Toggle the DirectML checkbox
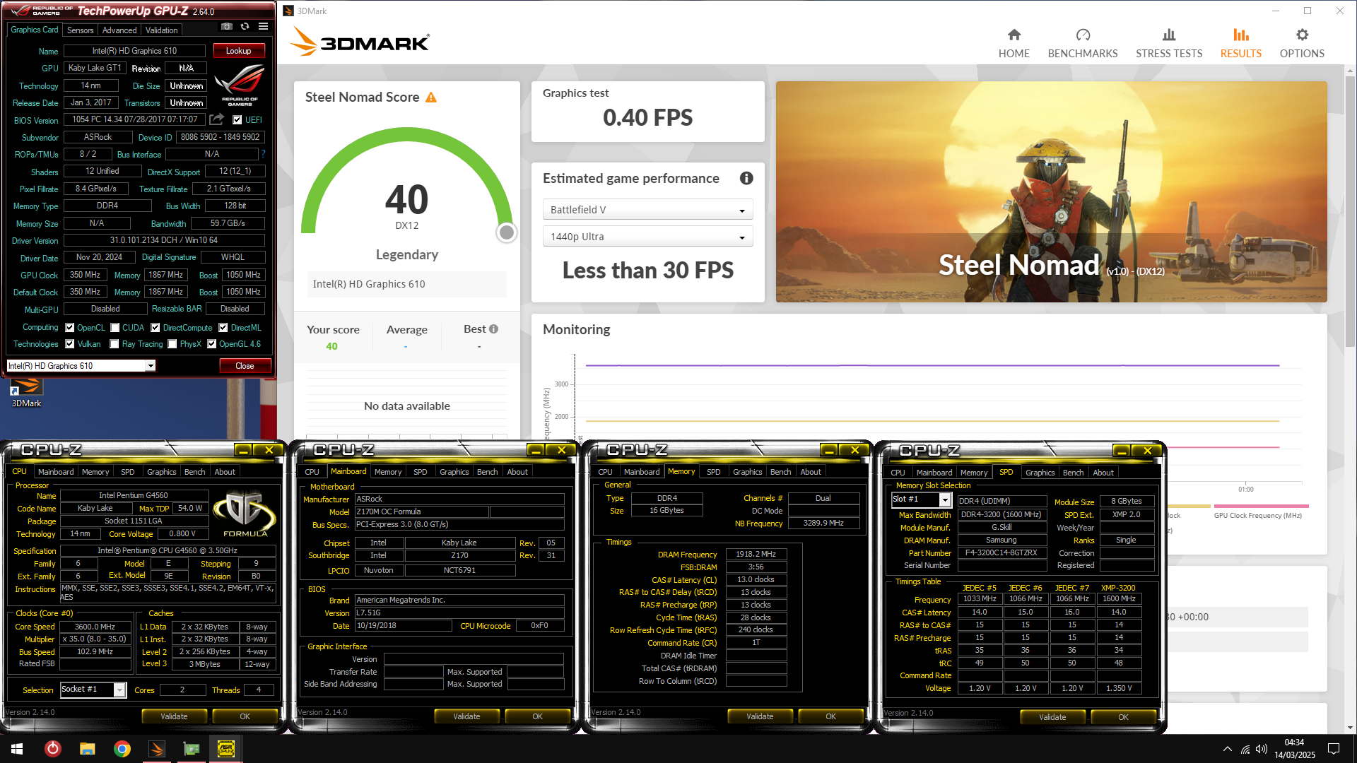The width and height of the screenshot is (1357, 763). (223, 328)
